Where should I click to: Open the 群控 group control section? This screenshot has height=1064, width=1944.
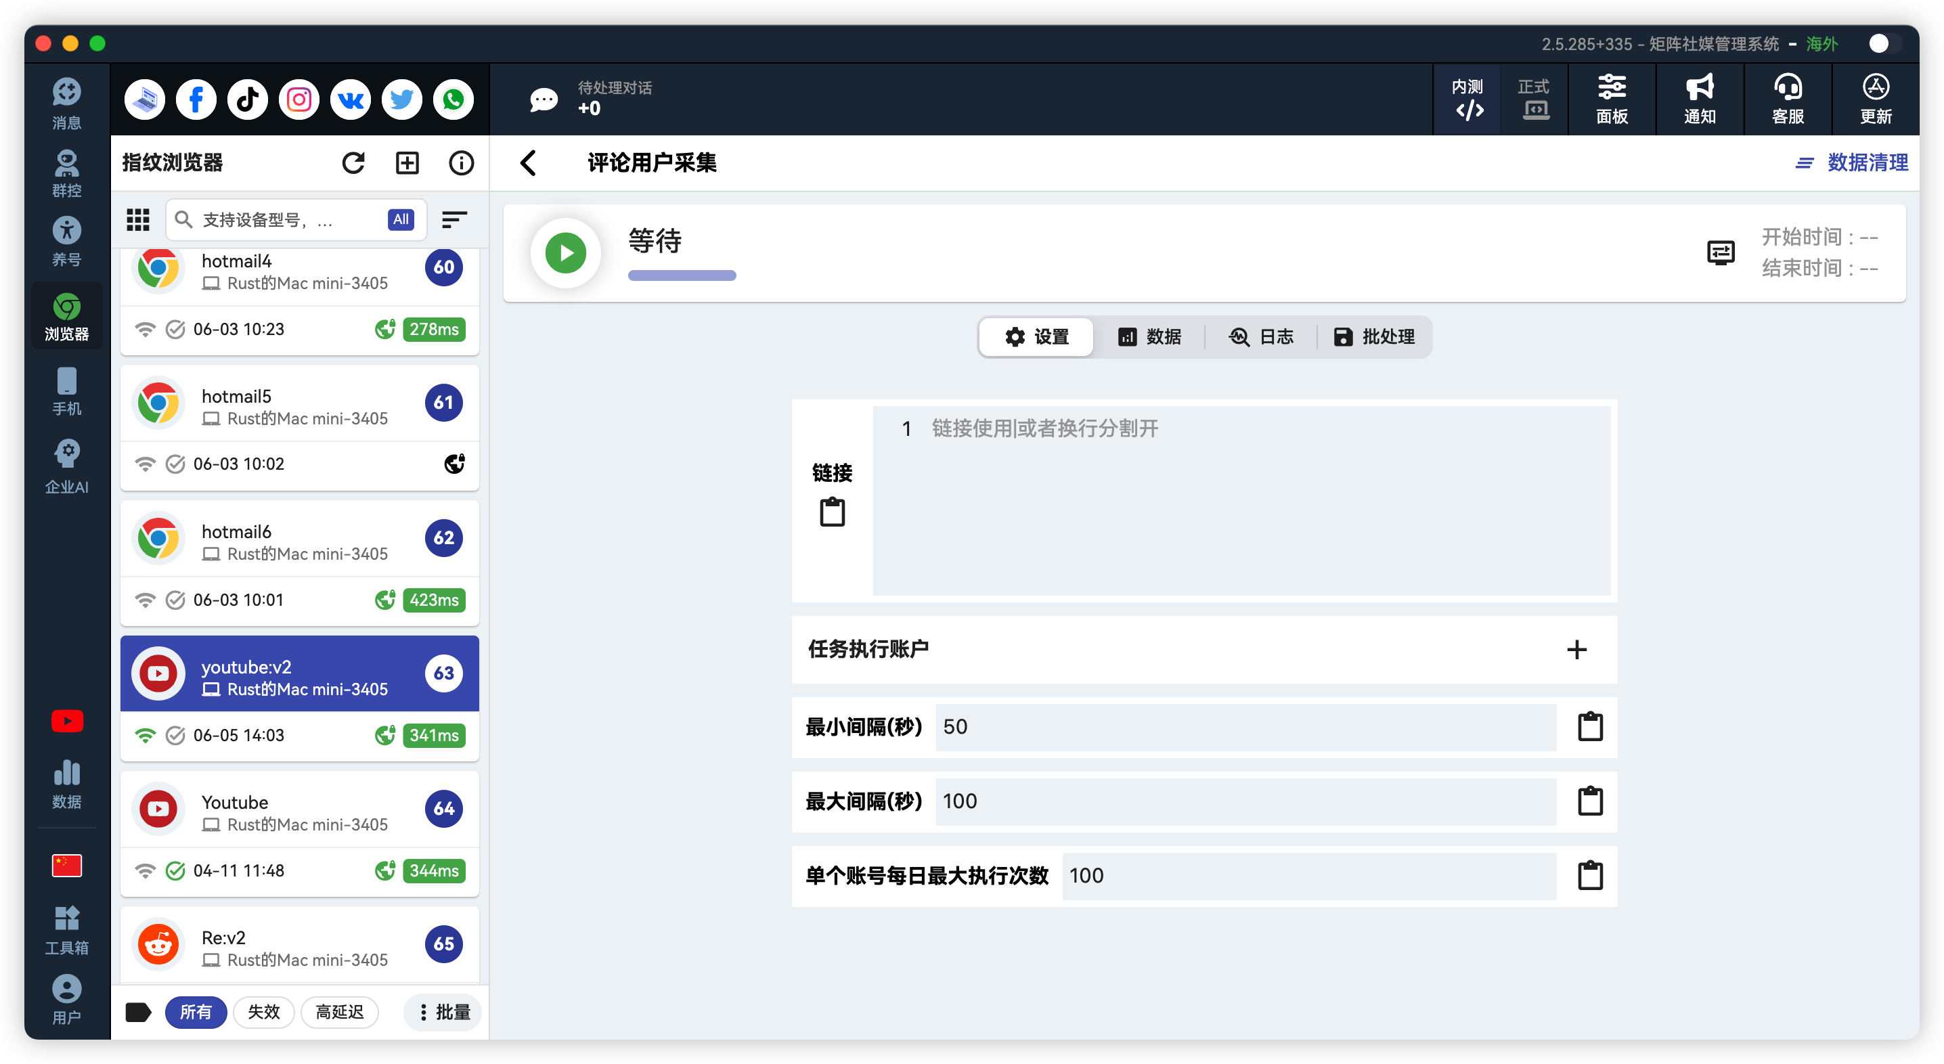pyautogui.click(x=66, y=173)
